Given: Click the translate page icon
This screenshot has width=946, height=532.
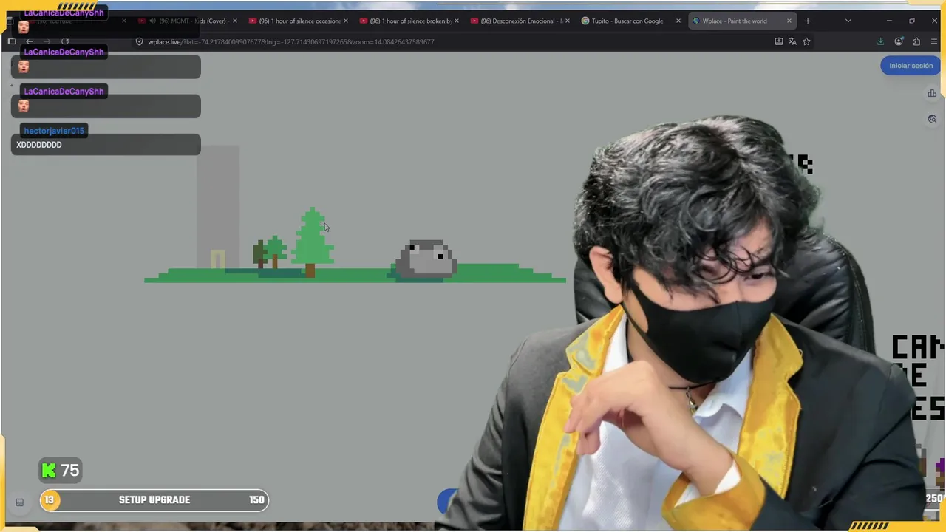Looking at the screenshot, I should (x=792, y=41).
